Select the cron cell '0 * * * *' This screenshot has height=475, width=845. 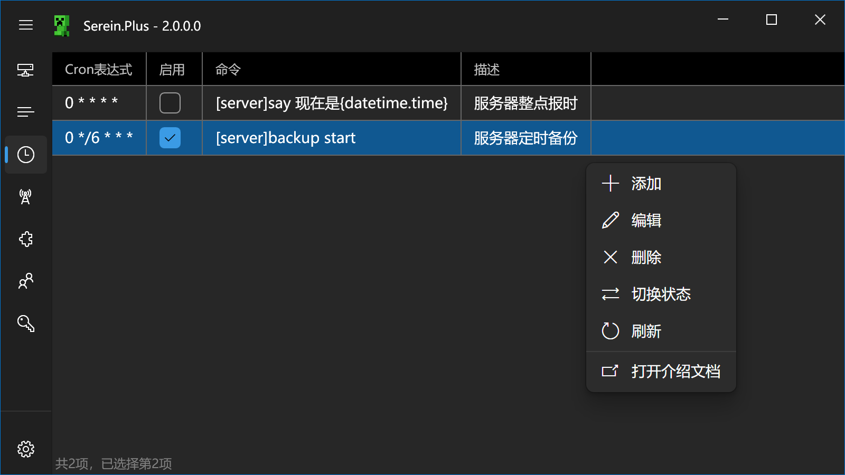click(99, 103)
